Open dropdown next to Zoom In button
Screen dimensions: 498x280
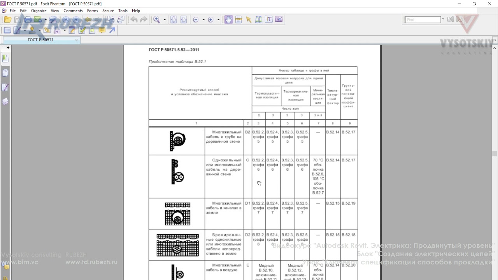tap(218, 20)
